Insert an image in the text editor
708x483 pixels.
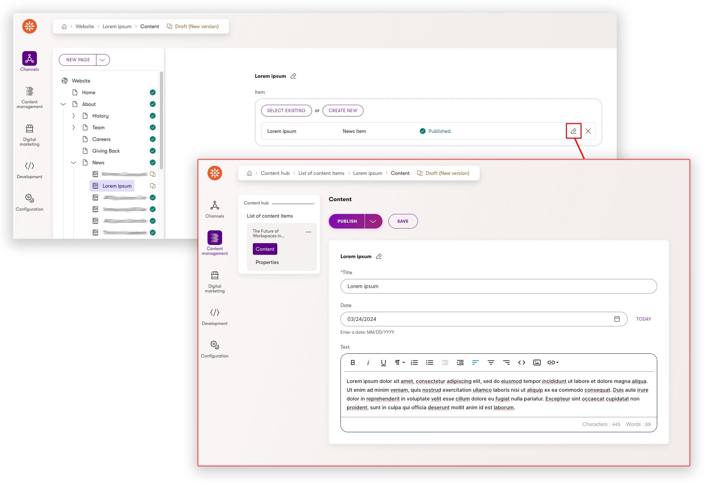[x=537, y=362]
